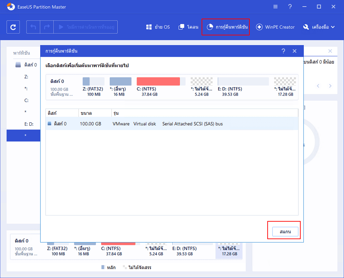
Task: Click the หลัก legend swatch
Action: 103,267
